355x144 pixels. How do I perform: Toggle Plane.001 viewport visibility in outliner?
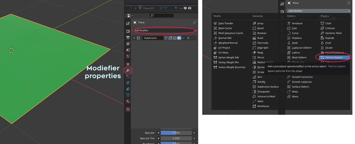coord(185,8)
